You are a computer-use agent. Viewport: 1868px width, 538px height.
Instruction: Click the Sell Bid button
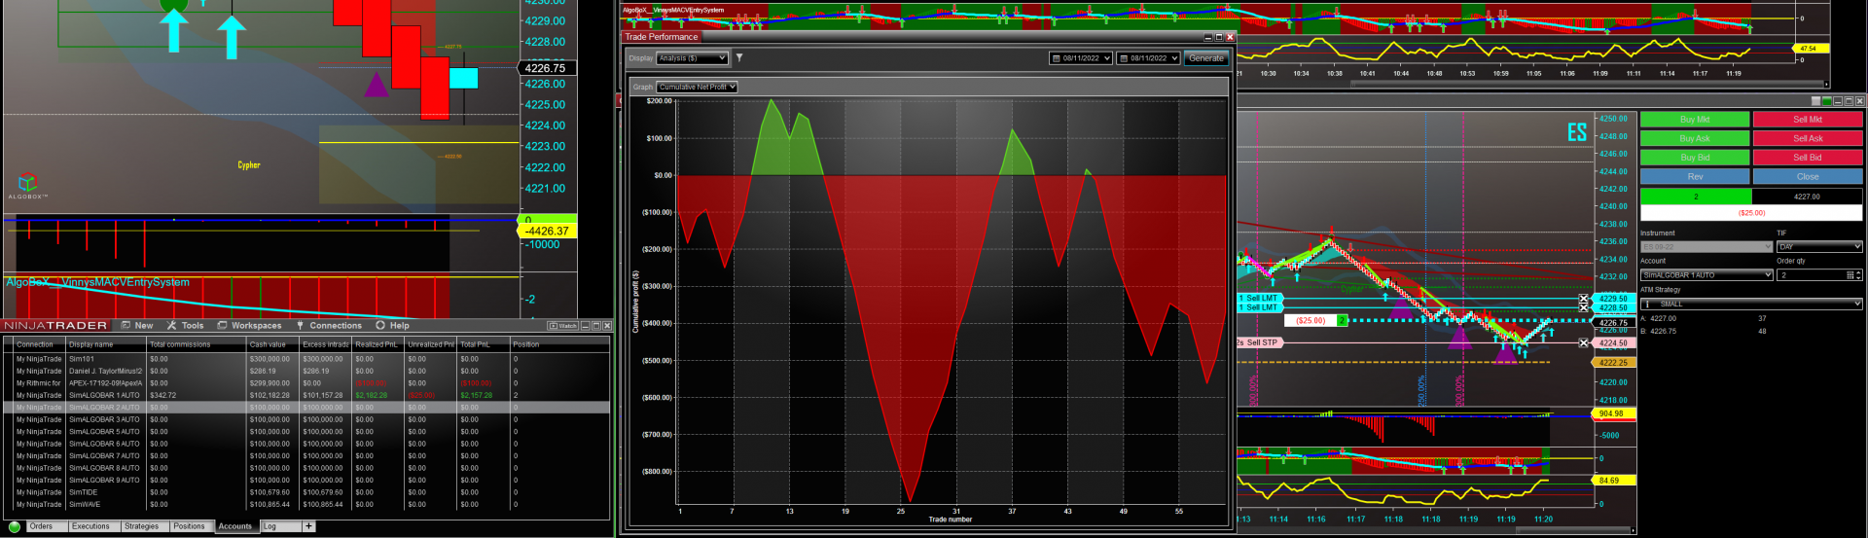(1808, 158)
